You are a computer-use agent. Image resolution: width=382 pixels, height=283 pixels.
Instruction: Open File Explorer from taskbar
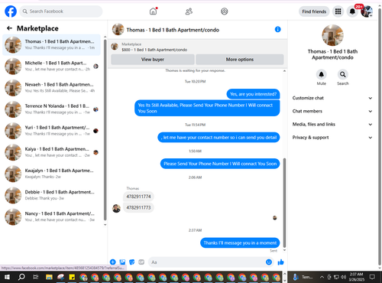click(49, 277)
